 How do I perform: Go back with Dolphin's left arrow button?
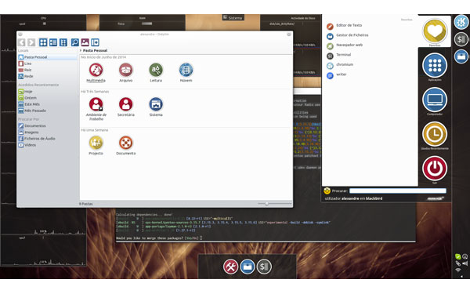21,42
